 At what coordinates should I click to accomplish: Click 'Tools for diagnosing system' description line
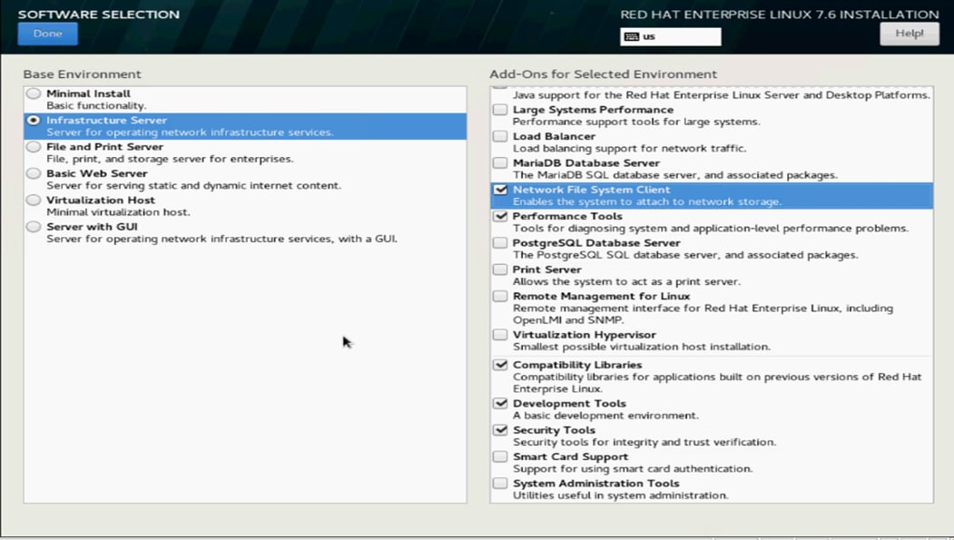(711, 229)
